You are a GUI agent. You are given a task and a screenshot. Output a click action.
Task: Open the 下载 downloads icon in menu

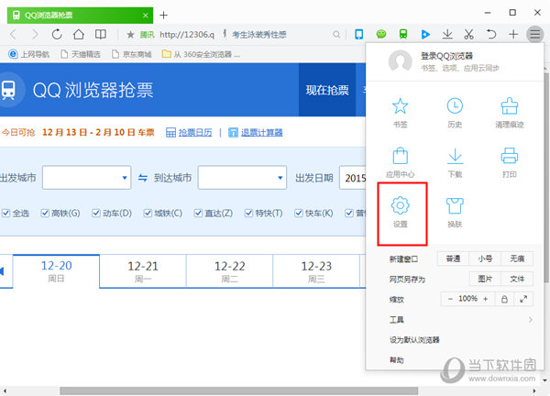(x=455, y=156)
